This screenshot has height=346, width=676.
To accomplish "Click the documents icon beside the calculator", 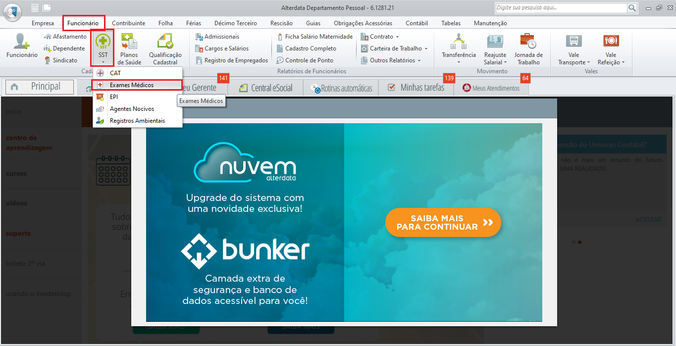I will (x=47, y=7).
